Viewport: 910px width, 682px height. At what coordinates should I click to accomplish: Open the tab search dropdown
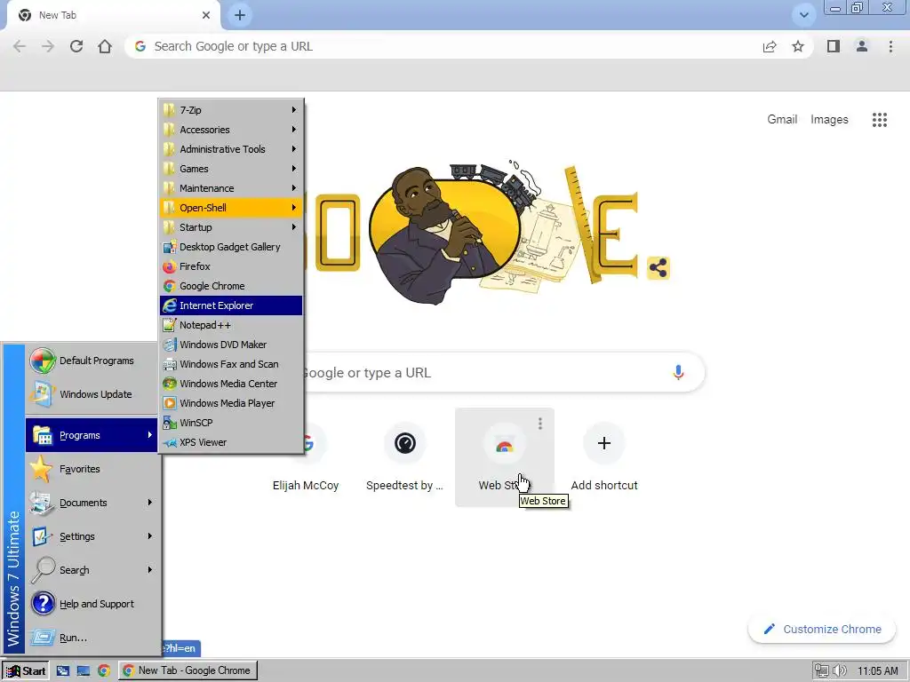[803, 15]
